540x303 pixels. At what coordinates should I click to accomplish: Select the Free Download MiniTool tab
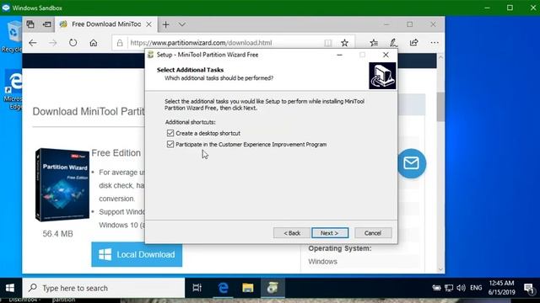tap(106, 24)
